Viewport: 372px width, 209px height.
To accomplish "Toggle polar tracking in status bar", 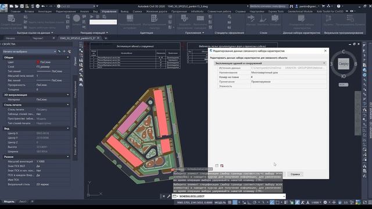I will [255, 203].
